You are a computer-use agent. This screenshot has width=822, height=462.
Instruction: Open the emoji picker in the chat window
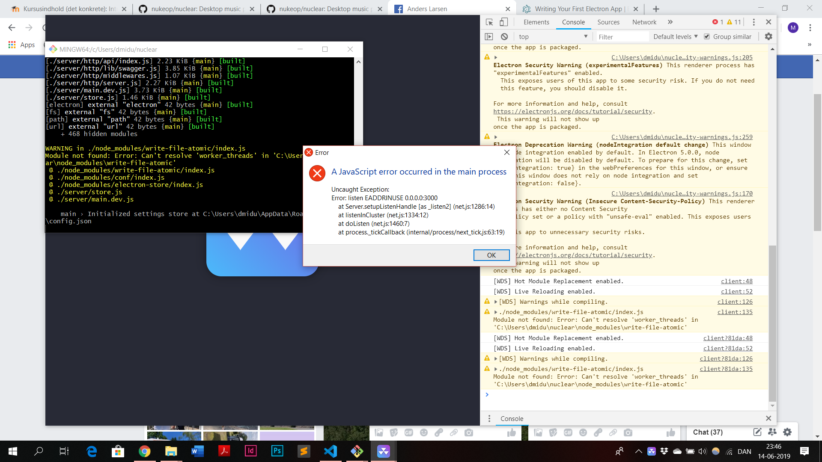pyautogui.click(x=583, y=432)
